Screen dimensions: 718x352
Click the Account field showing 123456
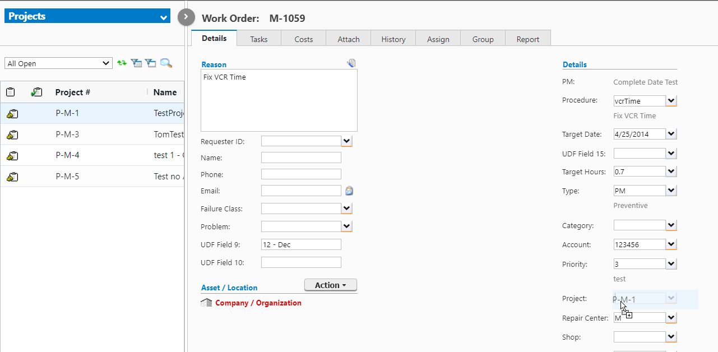tap(640, 244)
